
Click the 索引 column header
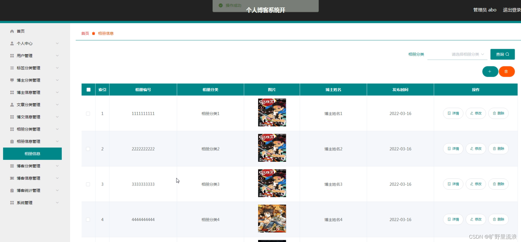(x=102, y=90)
